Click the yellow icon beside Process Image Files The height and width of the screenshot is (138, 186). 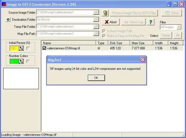tap(105, 13)
